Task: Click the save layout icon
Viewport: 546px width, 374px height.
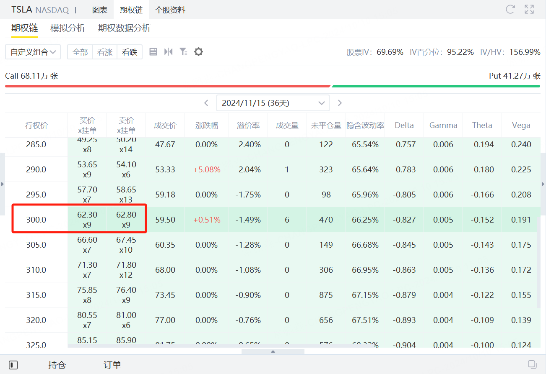Action: [x=153, y=51]
